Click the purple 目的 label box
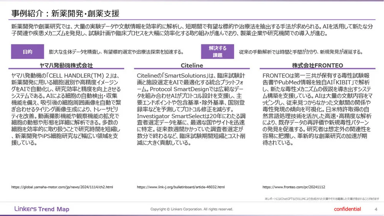The height and width of the screenshot is (216, 384). [x=27, y=52]
